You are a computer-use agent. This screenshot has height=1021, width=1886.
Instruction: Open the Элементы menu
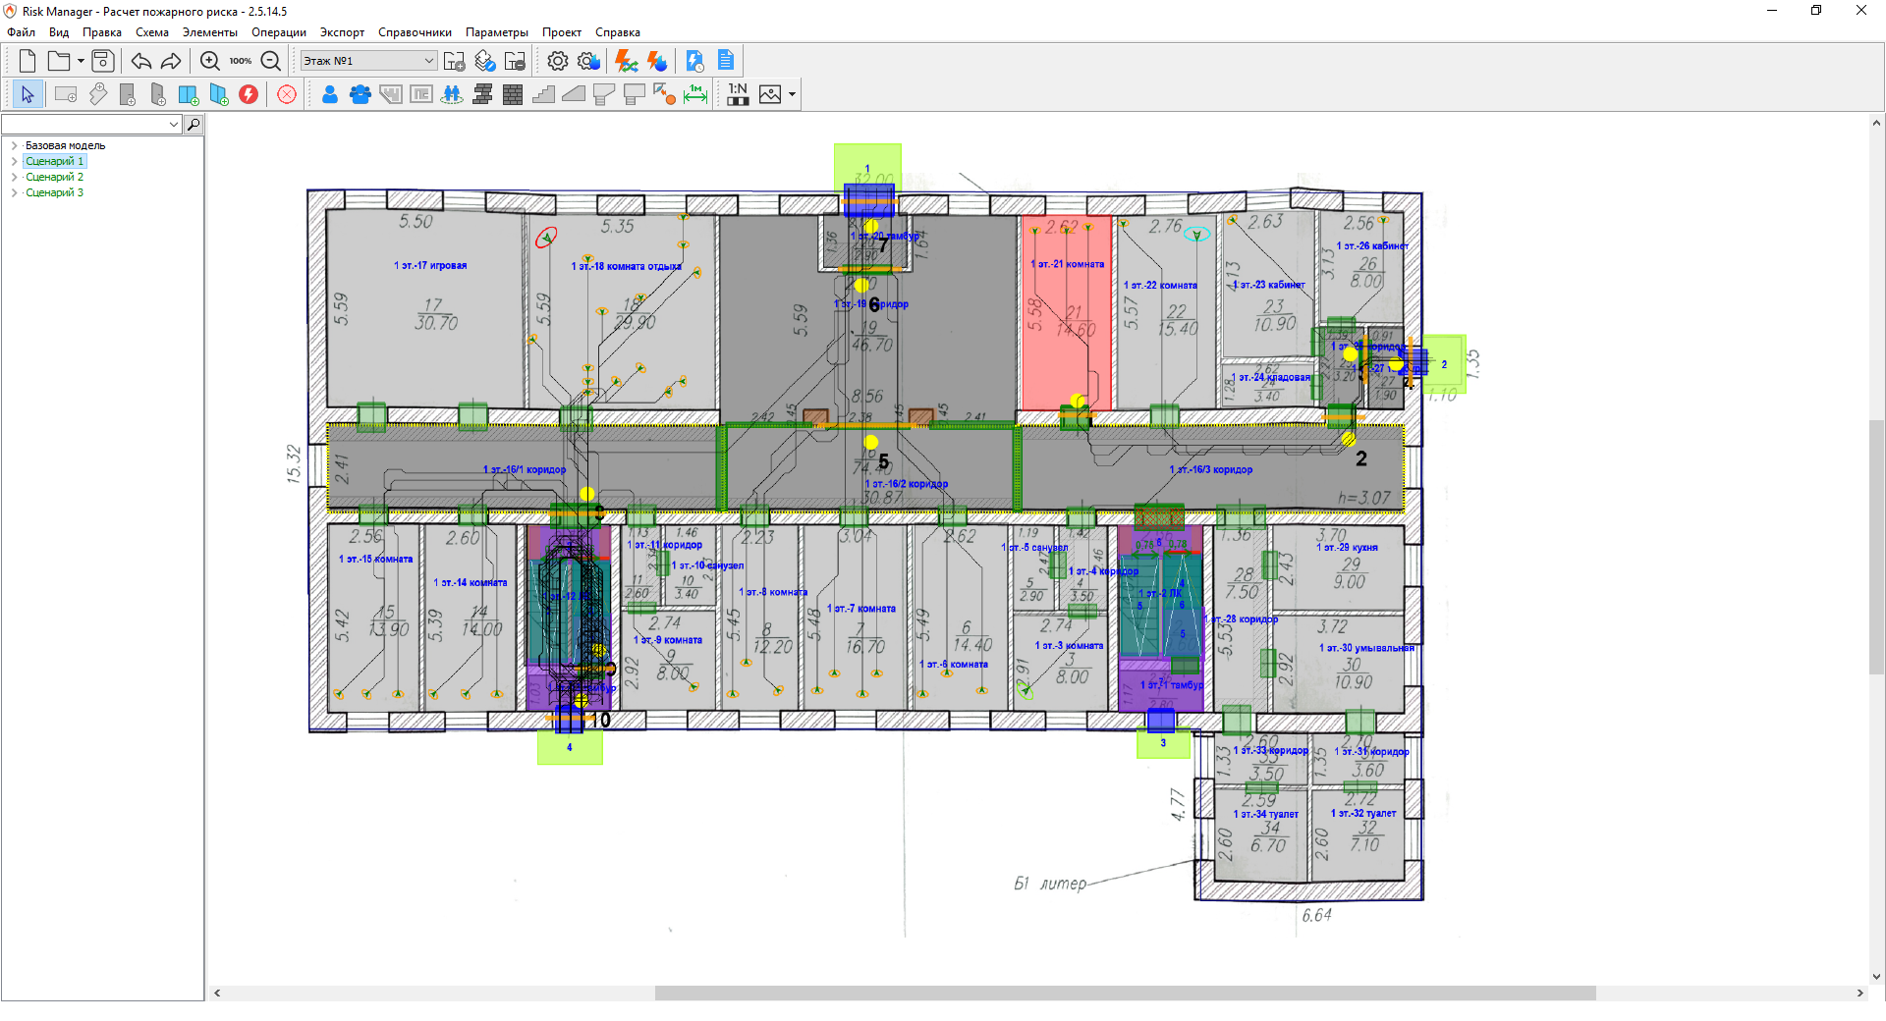[x=210, y=32]
